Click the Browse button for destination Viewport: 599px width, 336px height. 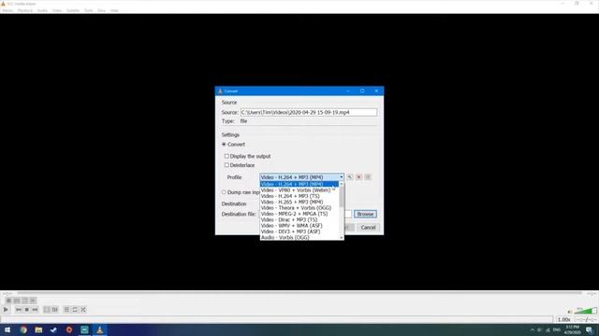(x=365, y=214)
